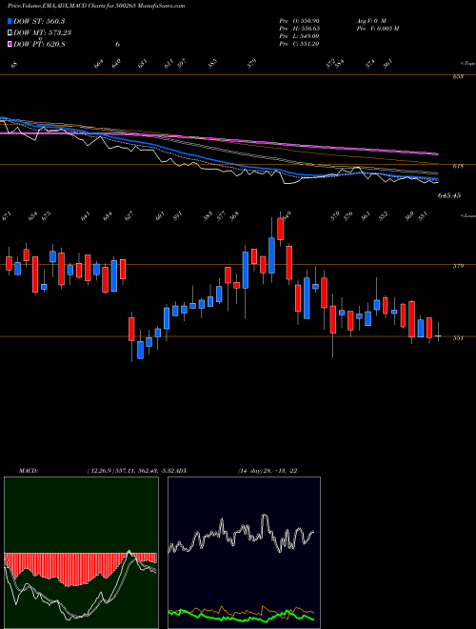
Task: Click the chart title mentioning MunafaSutra.com
Action: click(96, 6)
